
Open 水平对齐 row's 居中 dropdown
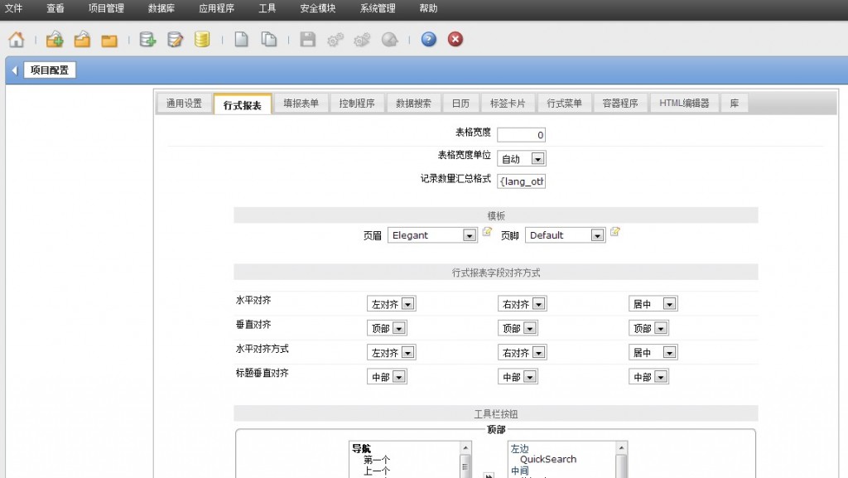point(653,304)
